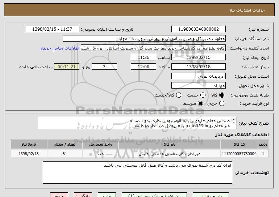Click row number cell 1
The width and height of the screenshot is (279, 197).
[263, 154]
